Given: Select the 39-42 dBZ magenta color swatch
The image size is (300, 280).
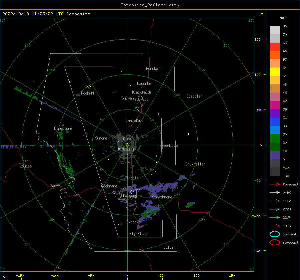Looking at the screenshot, I should tap(275, 105).
